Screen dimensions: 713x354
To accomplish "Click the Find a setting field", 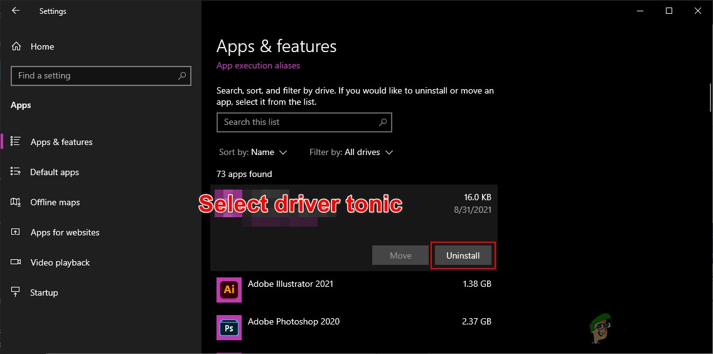I will click(101, 75).
